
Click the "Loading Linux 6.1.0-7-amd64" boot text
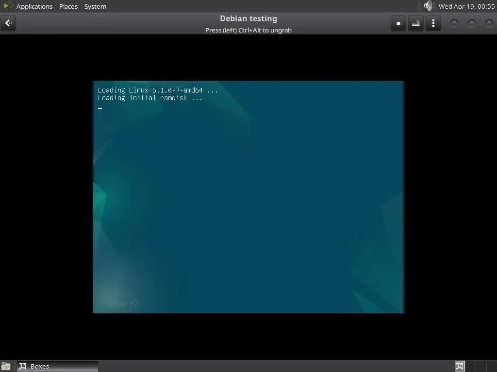pos(158,90)
